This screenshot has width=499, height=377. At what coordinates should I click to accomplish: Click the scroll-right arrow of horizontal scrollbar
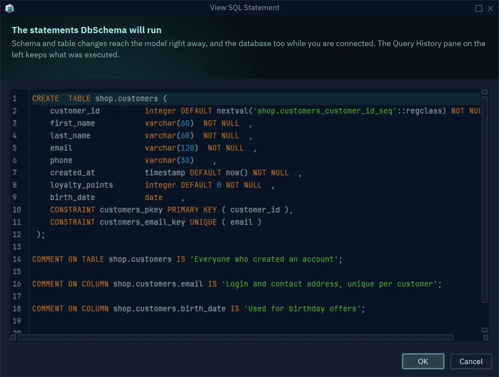[x=485, y=337]
